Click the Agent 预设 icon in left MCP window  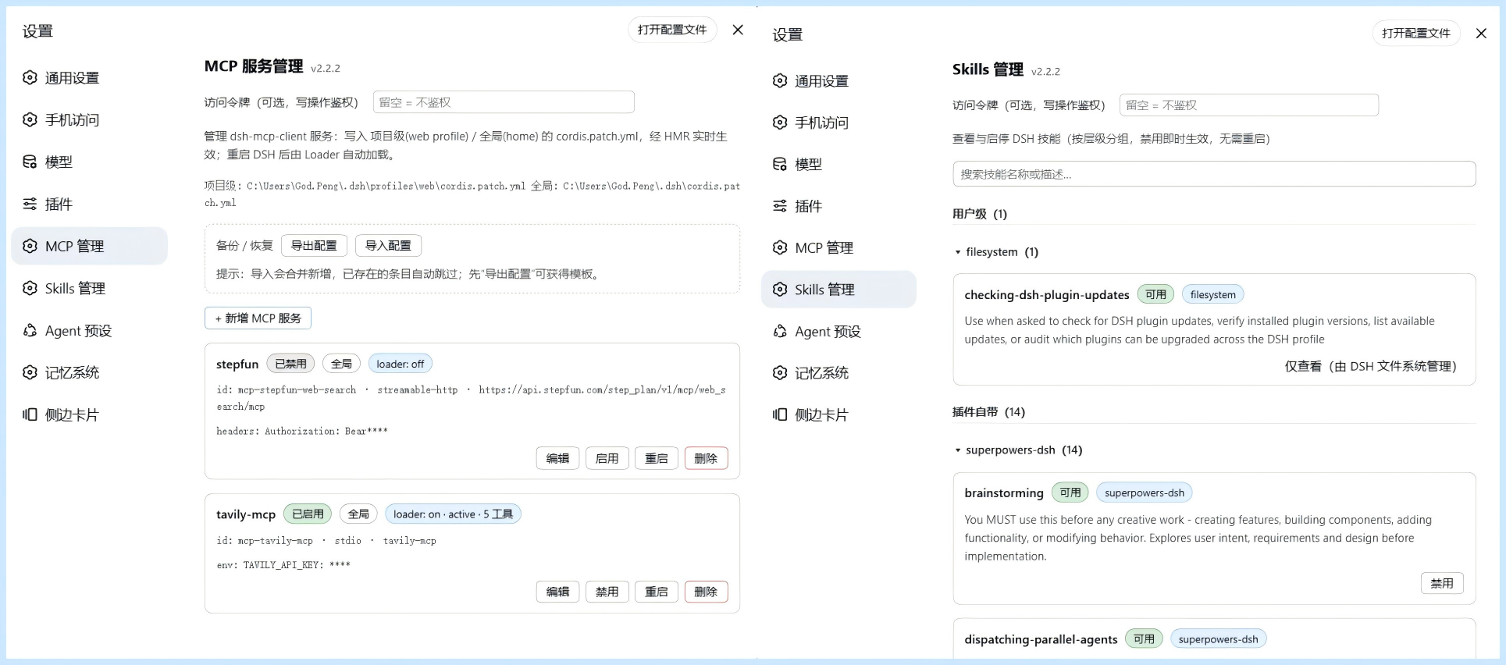(30, 330)
